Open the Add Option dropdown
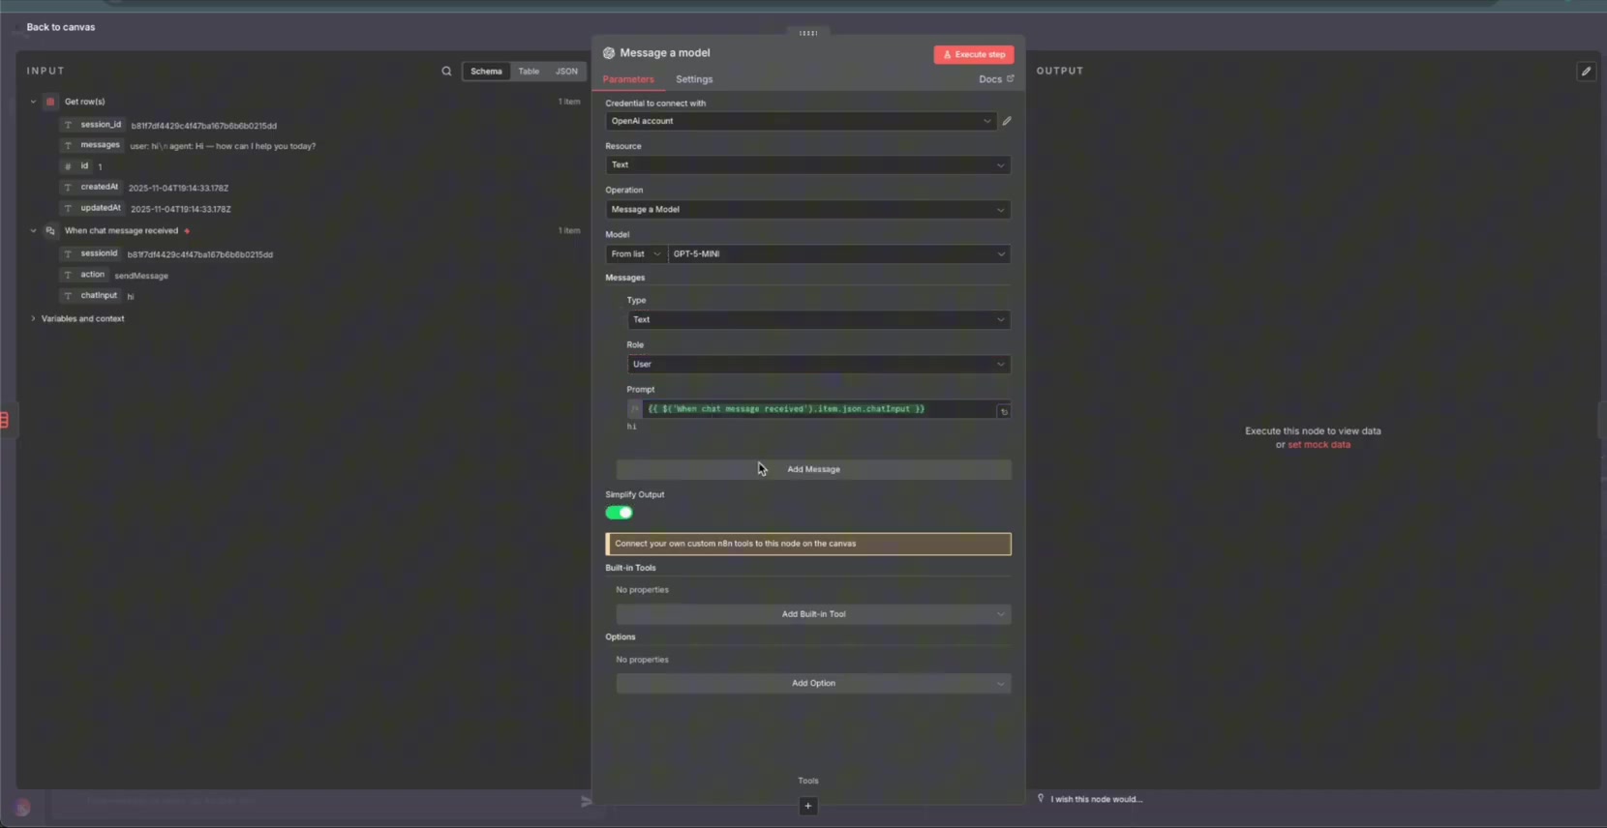The image size is (1607, 828). point(813,683)
